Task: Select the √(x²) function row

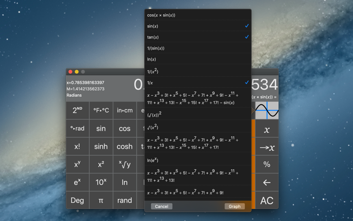Action: [x=198, y=126]
